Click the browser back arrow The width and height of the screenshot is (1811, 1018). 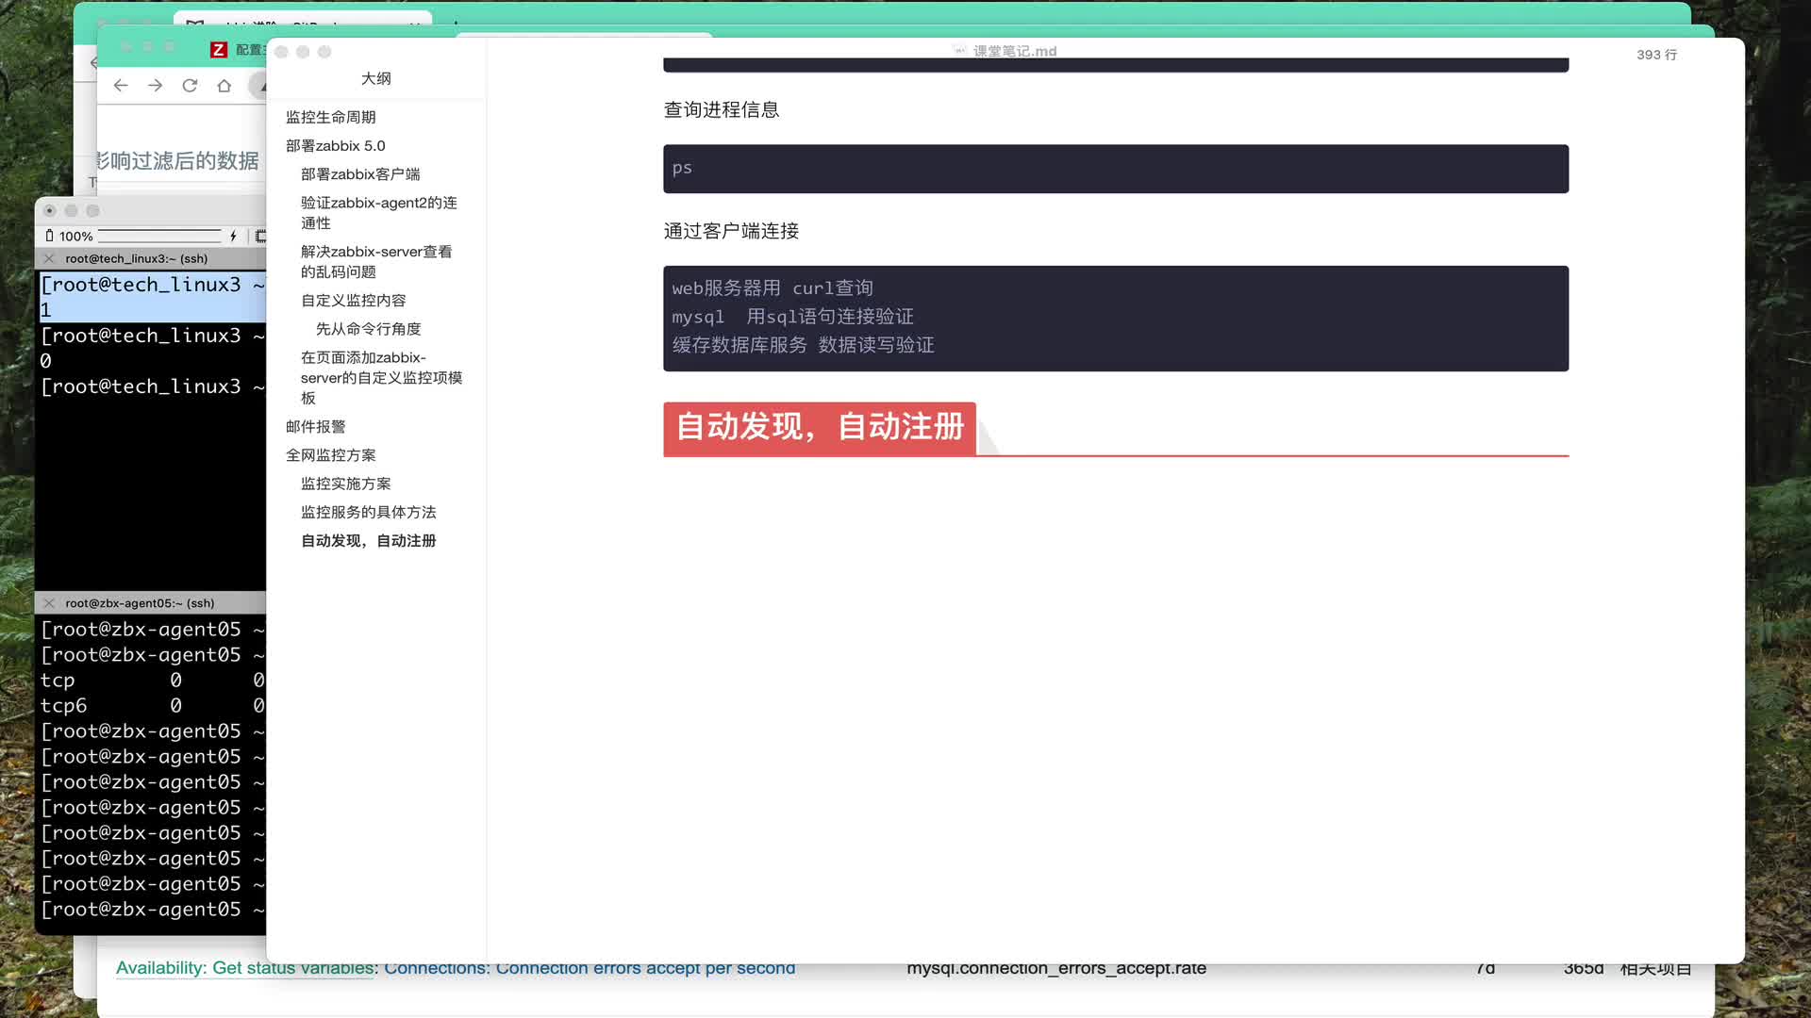pos(121,86)
